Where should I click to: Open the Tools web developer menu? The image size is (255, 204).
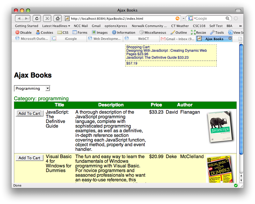(x=217, y=33)
